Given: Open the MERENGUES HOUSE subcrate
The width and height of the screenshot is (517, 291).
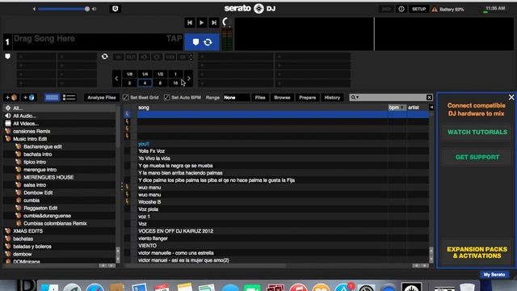Looking at the screenshot, I should [x=48, y=177].
